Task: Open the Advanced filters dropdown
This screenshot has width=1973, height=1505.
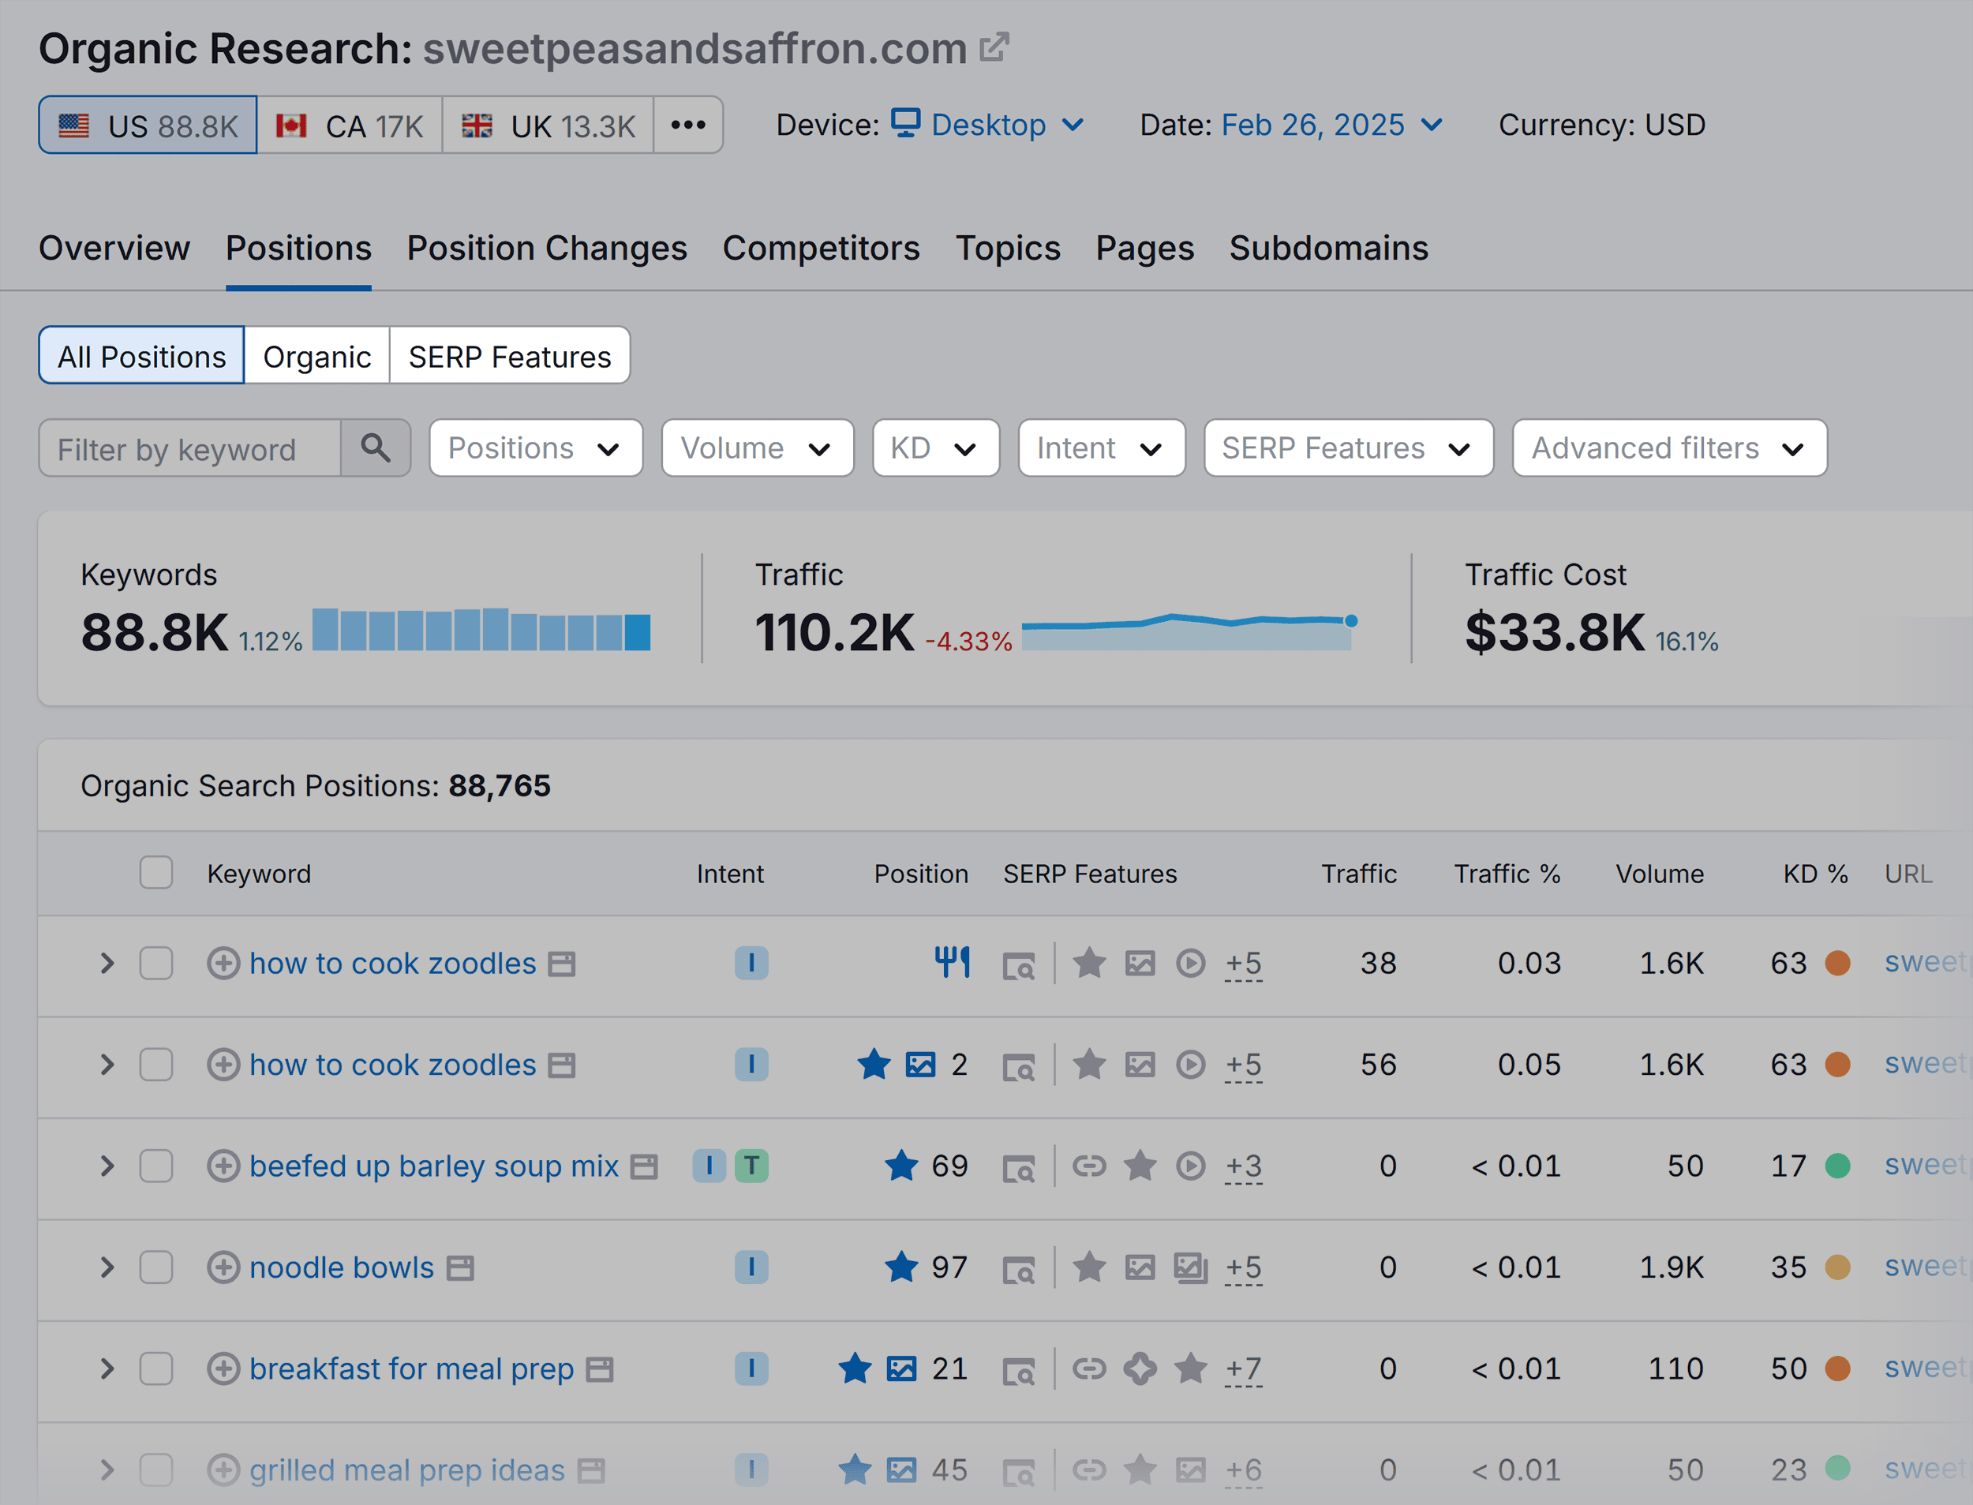Action: [x=1668, y=448]
